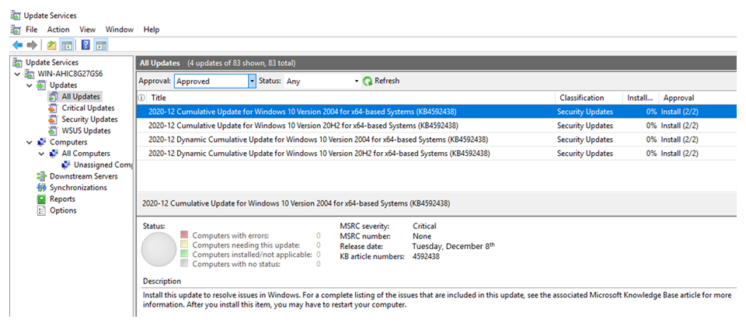Viewport: 746px width, 326px height.
Task: Click the Reports icon in tree
Action: click(42, 199)
